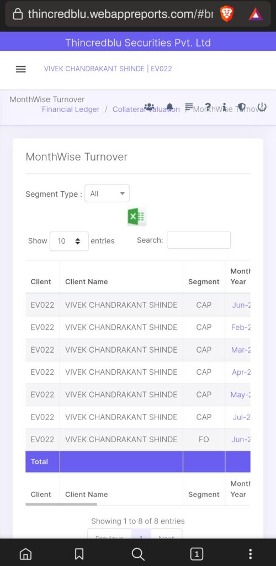
Task: Click the help question mark icon
Action: [x=208, y=107]
